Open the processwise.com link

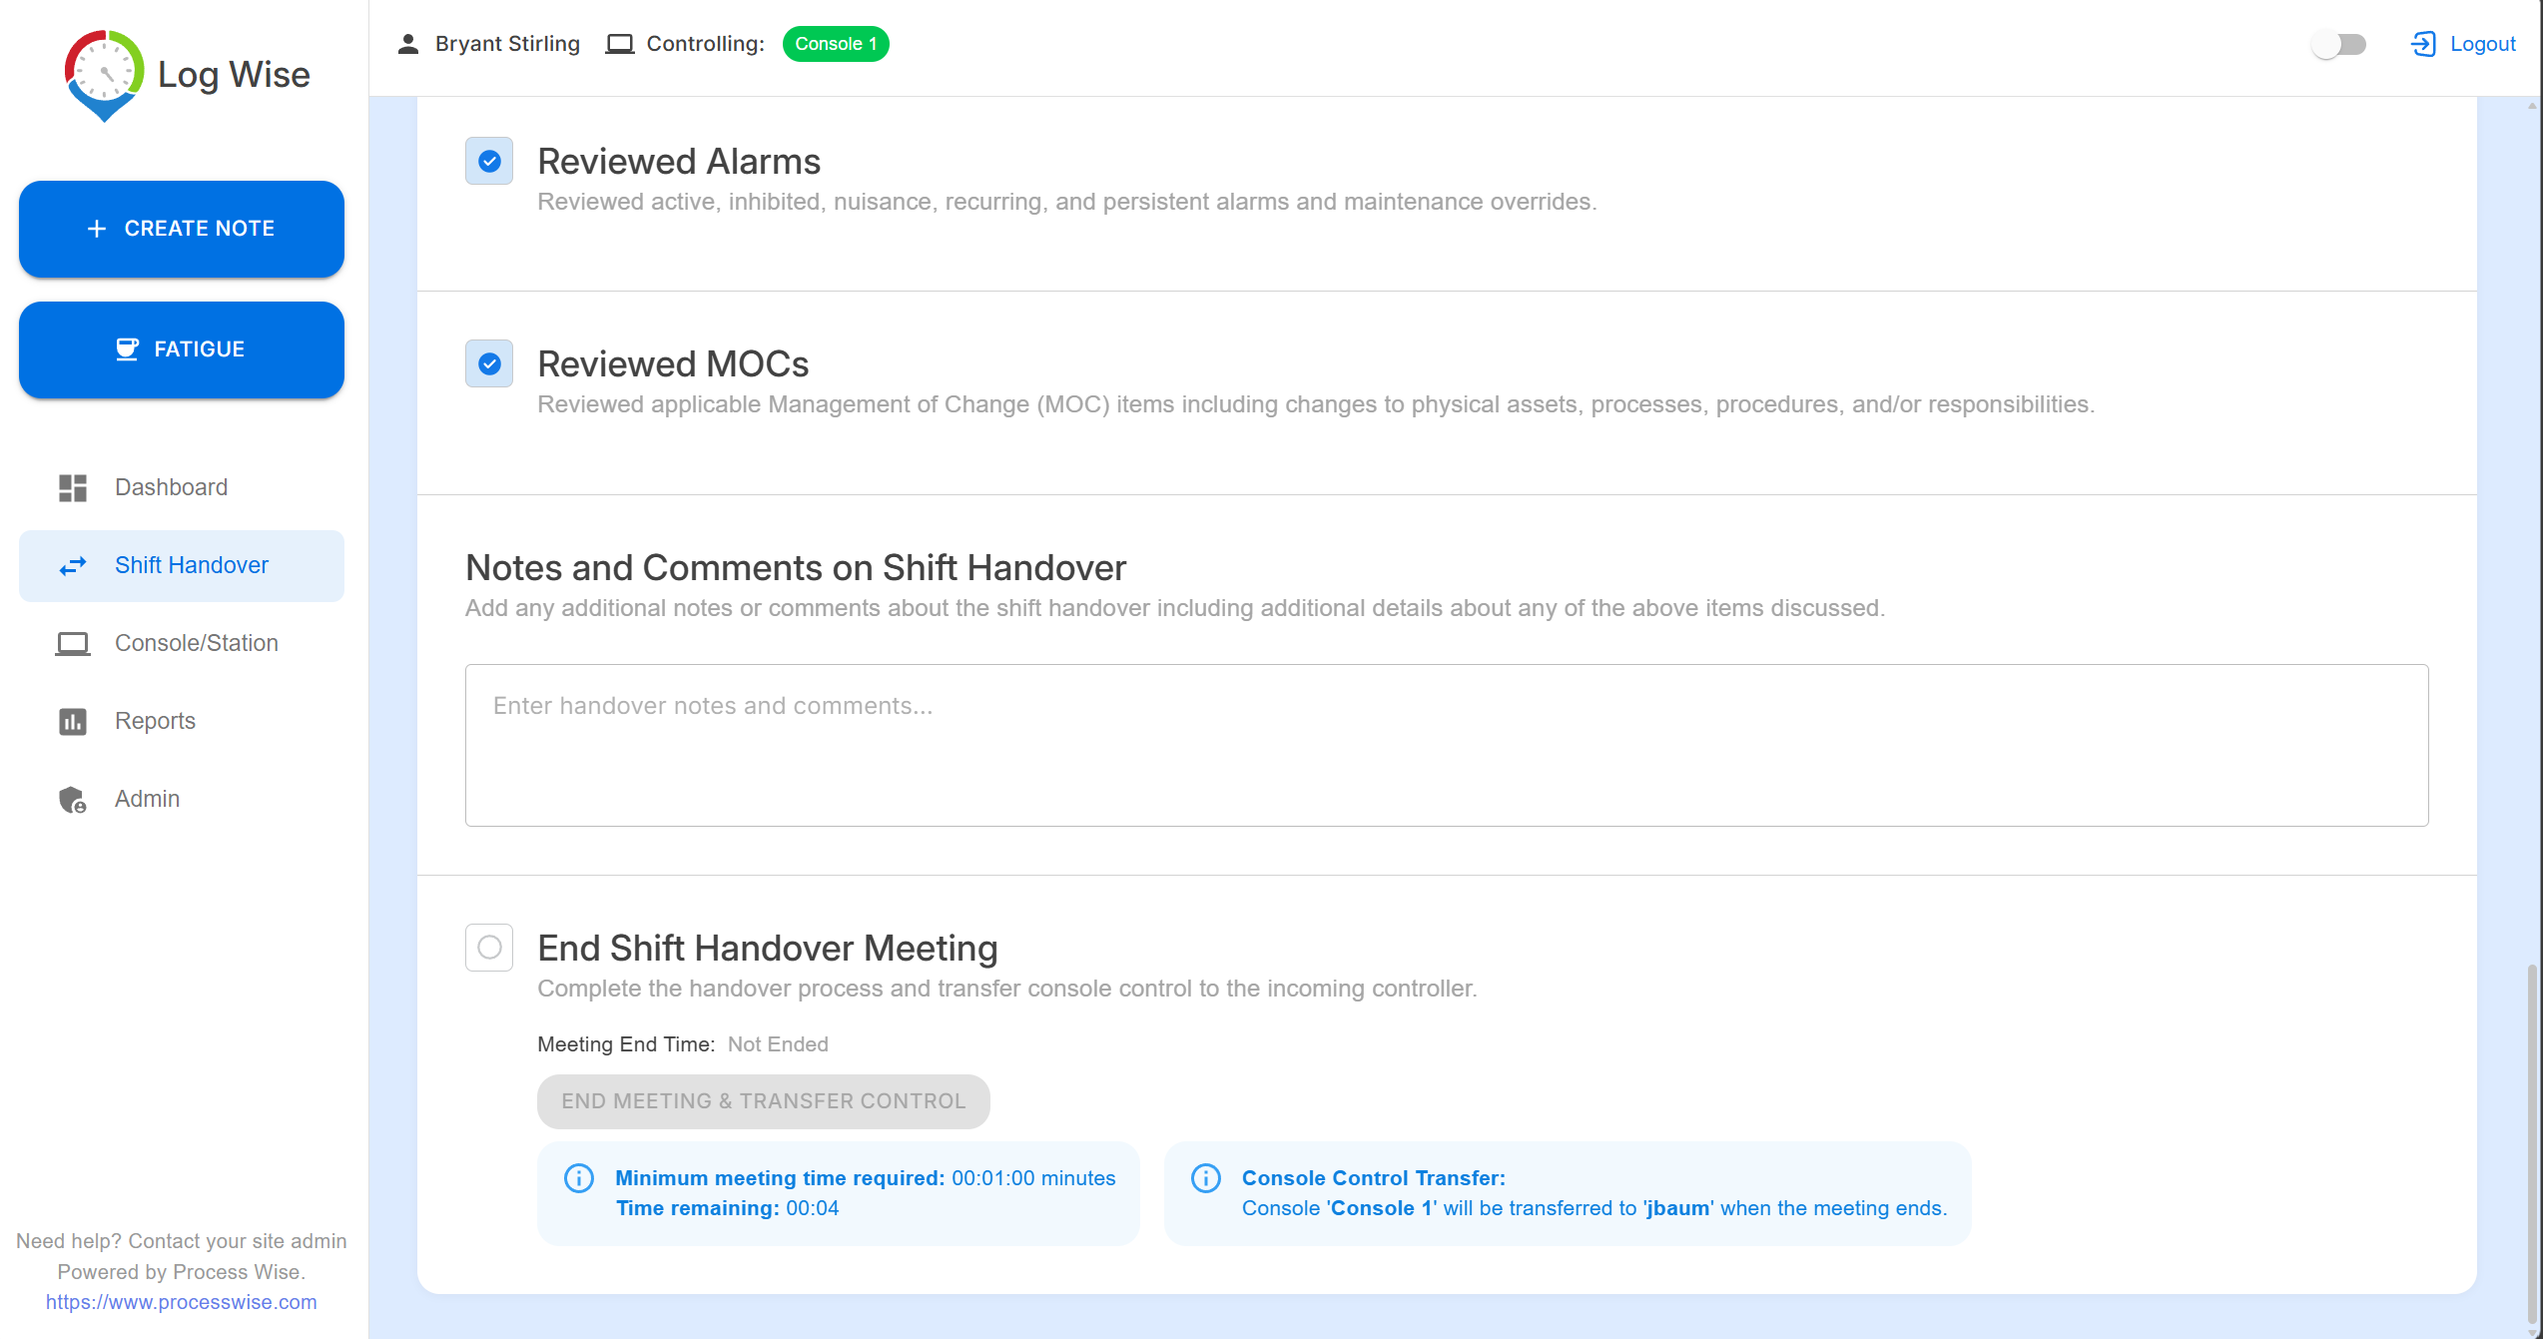pyautogui.click(x=181, y=1302)
